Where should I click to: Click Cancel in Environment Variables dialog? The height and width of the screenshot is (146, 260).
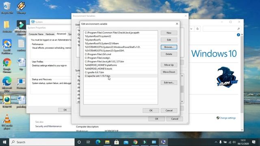(x=175, y=119)
